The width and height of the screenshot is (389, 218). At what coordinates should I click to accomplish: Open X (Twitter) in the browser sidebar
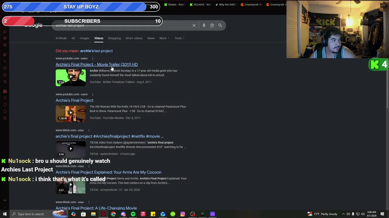pos(5,81)
